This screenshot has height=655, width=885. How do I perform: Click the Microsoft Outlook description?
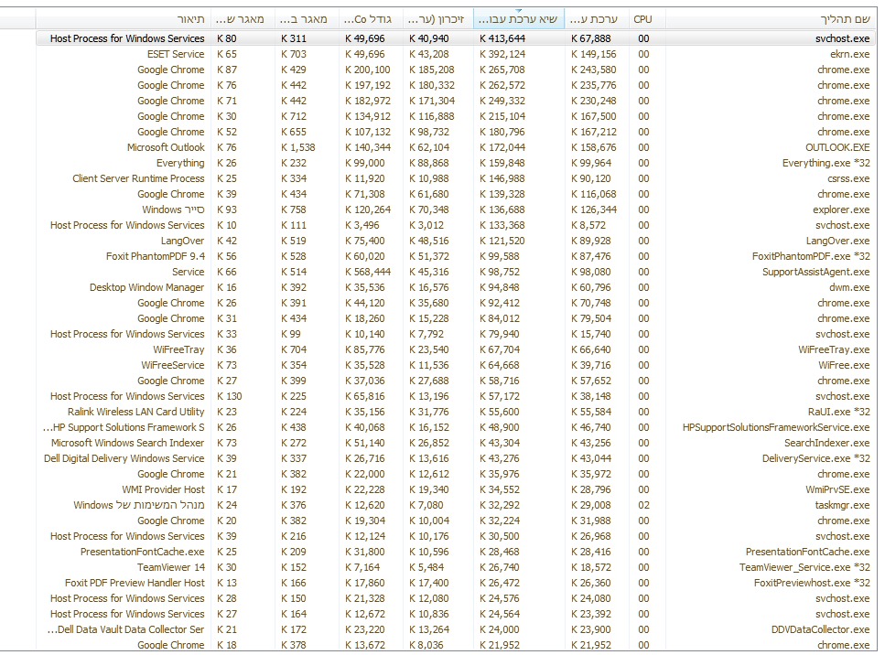coord(166,147)
